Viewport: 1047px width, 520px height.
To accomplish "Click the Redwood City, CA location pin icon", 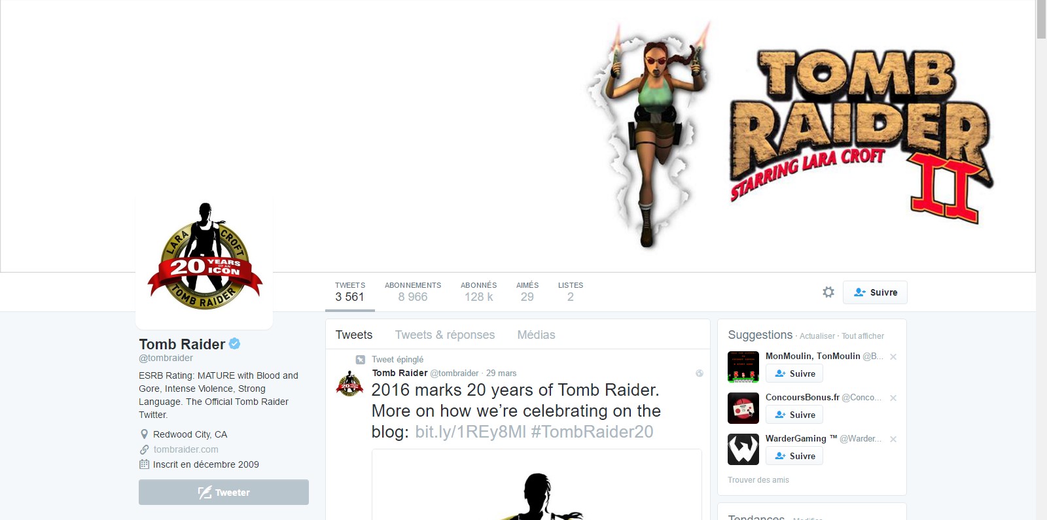I will 144,434.
